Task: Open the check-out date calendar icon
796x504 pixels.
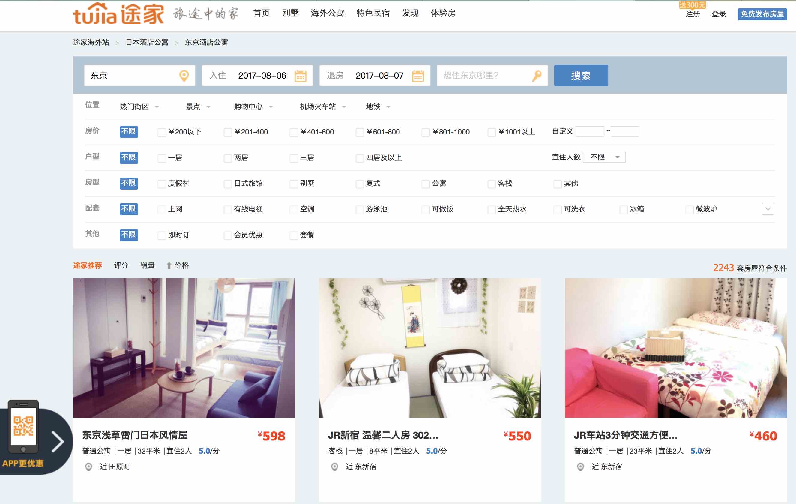Action: click(418, 76)
